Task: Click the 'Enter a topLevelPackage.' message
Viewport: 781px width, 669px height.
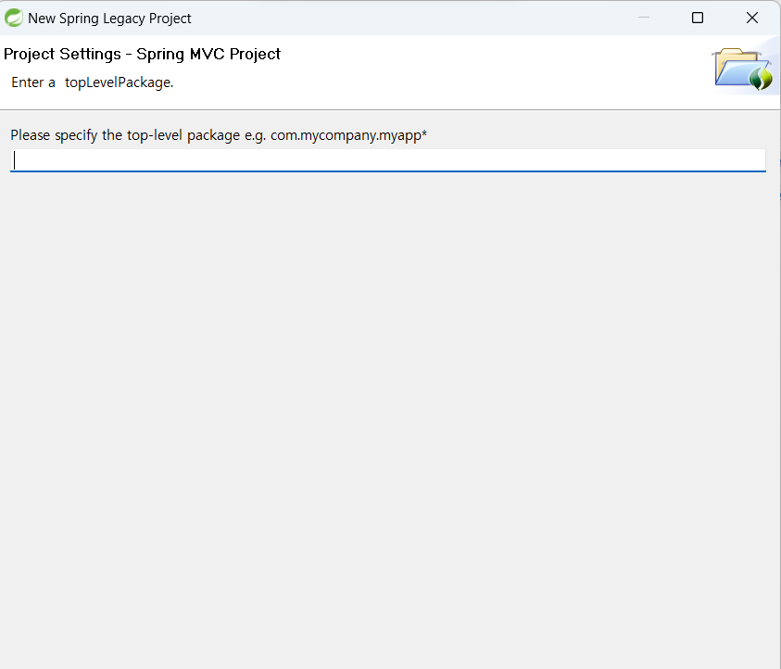Action: tap(92, 82)
